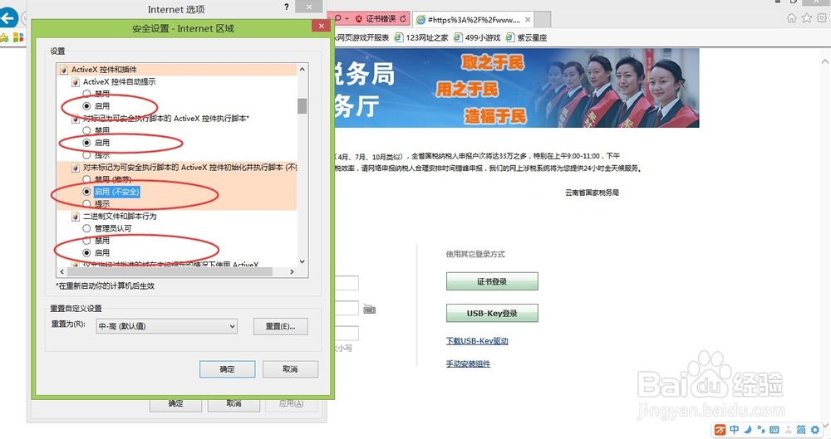Select 禁用 under ActiveX 控件自动提示
The image size is (831, 439).
[86, 94]
